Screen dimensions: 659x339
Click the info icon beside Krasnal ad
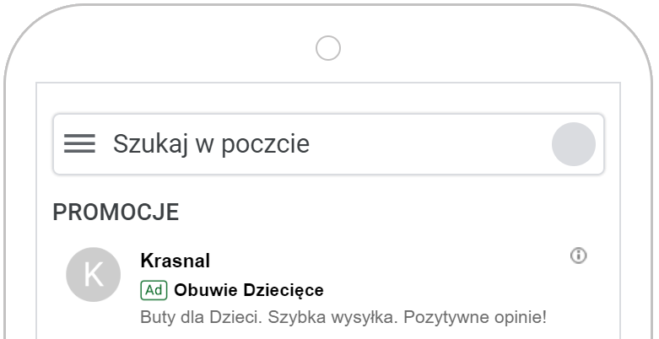[578, 256]
